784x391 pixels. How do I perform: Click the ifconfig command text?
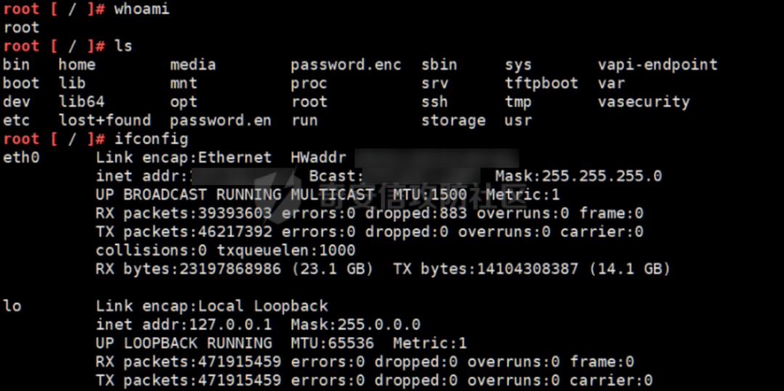[x=151, y=139]
